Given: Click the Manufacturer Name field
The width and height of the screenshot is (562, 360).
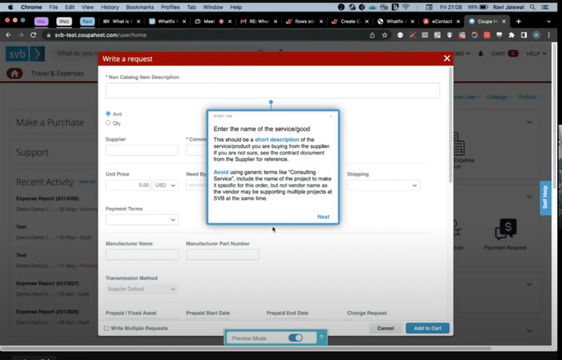Looking at the screenshot, I should [142, 255].
